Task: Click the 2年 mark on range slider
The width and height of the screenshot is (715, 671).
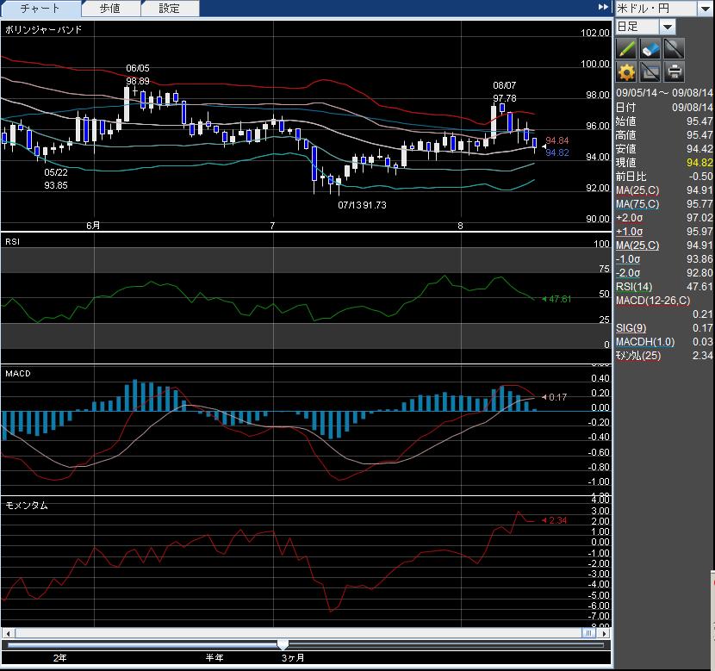Action: [x=59, y=657]
